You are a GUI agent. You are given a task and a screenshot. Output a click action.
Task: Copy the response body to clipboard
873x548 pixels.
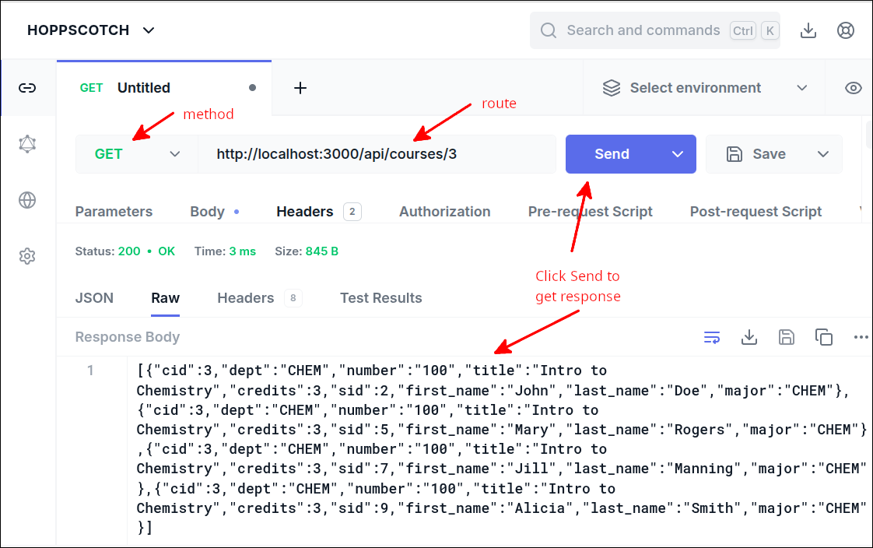(823, 337)
